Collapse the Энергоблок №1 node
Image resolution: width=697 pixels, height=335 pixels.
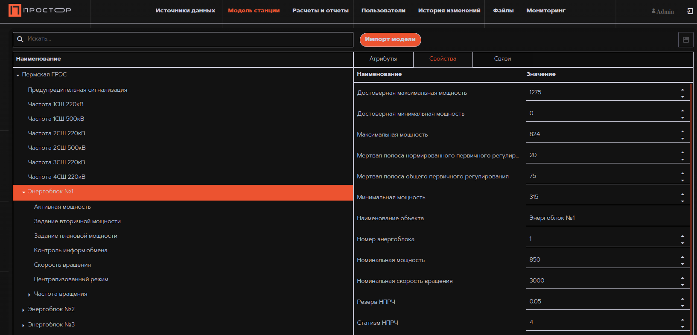(x=24, y=192)
